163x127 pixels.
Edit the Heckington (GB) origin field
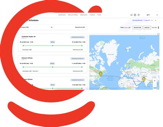tap(24, 27)
